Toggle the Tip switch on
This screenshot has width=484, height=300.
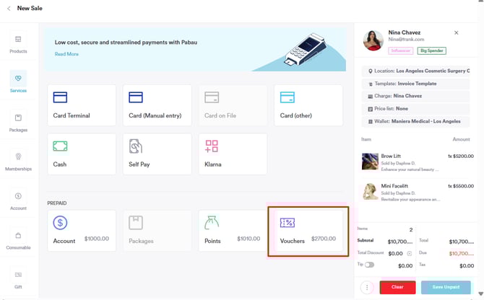(x=370, y=265)
